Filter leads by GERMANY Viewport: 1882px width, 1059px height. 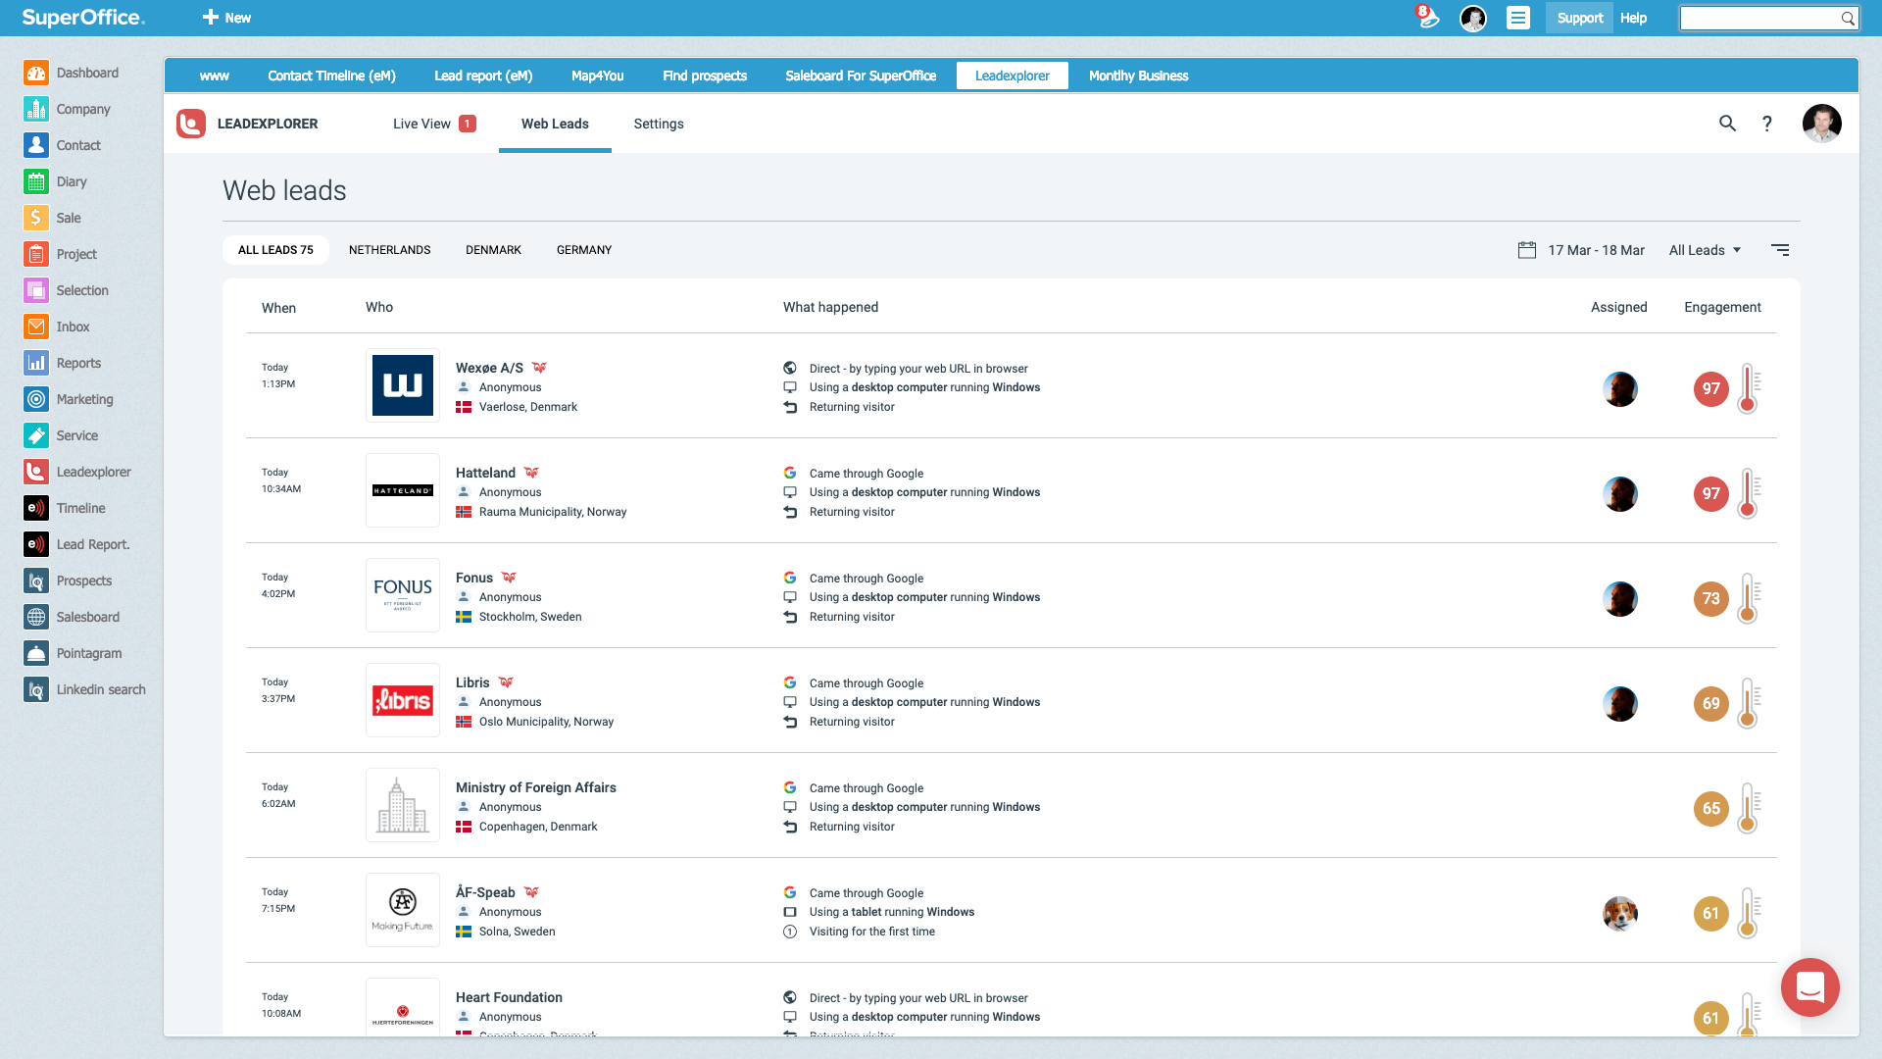point(584,250)
